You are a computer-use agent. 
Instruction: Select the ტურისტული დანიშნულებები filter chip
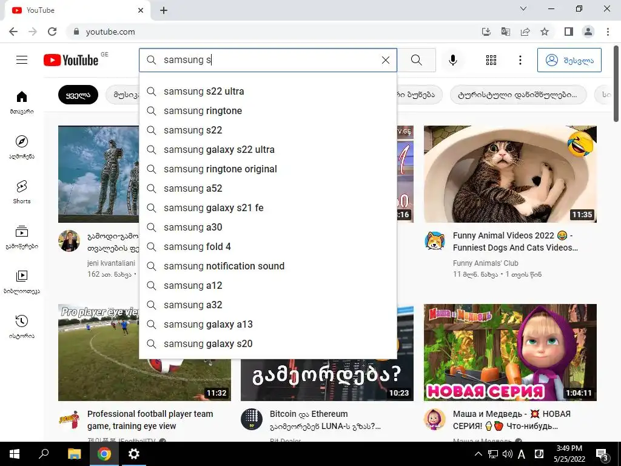tap(517, 95)
